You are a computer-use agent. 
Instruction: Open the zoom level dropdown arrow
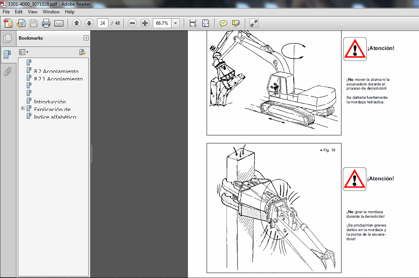click(176, 23)
